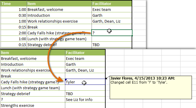Click the 1:00 time beside Work relationships exercise
196x108 pixels.
pyautogui.click(x=14, y=21)
